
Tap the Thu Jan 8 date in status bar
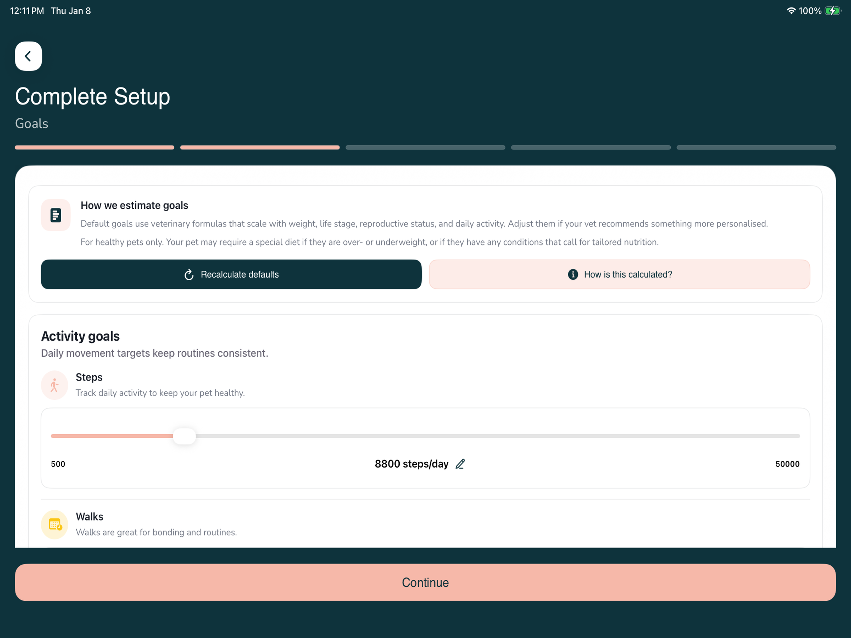[x=71, y=11]
